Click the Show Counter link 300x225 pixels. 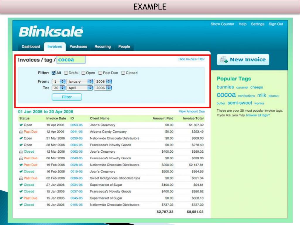click(222, 24)
